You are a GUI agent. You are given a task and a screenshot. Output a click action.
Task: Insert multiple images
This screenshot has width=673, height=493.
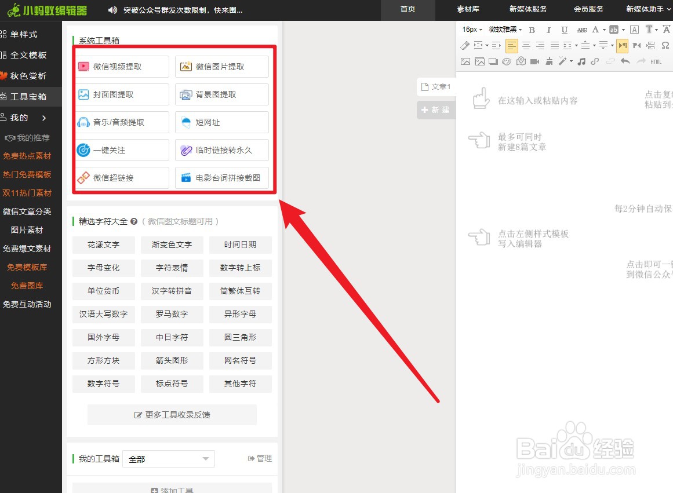[479, 61]
